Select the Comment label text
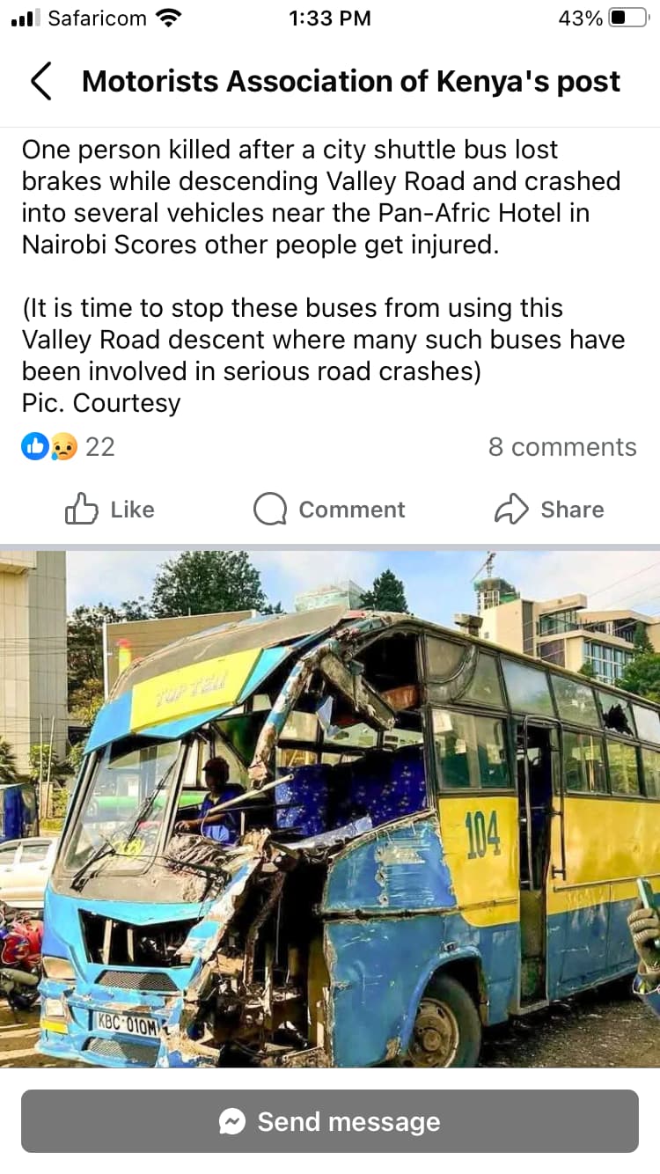660x1174 pixels. (352, 510)
